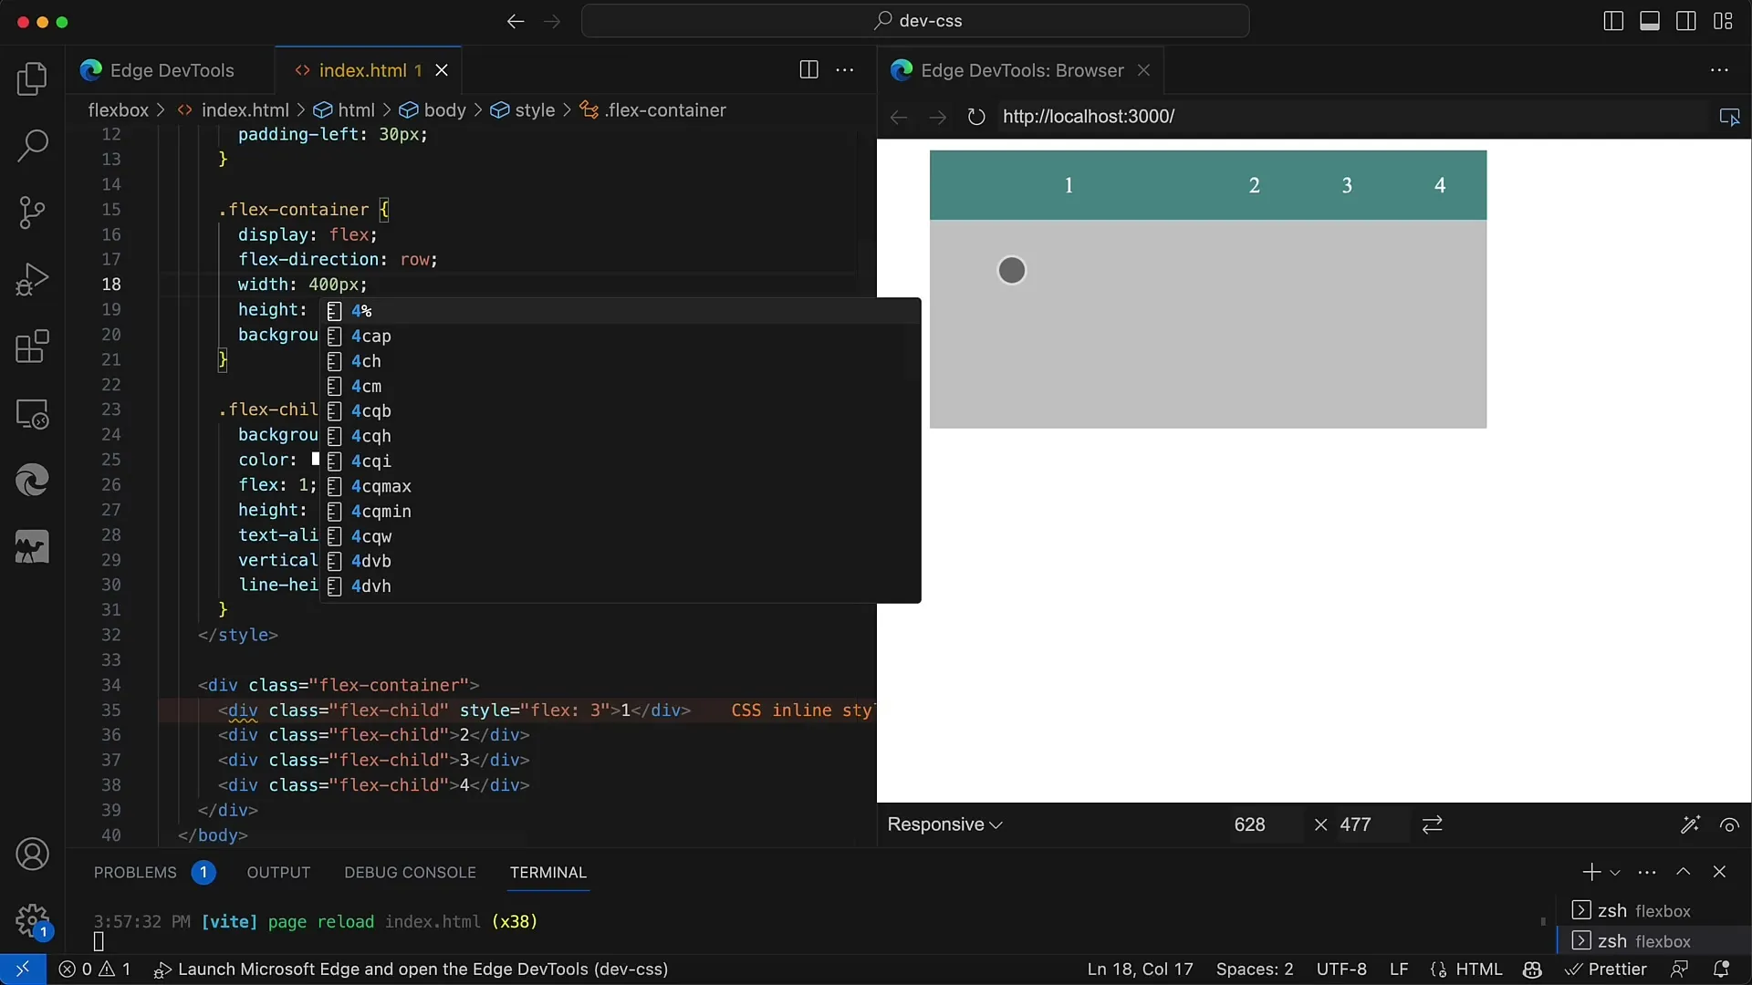Click the UTF-8 encoding status item
The height and width of the screenshot is (985, 1752).
coord(1341,969)
